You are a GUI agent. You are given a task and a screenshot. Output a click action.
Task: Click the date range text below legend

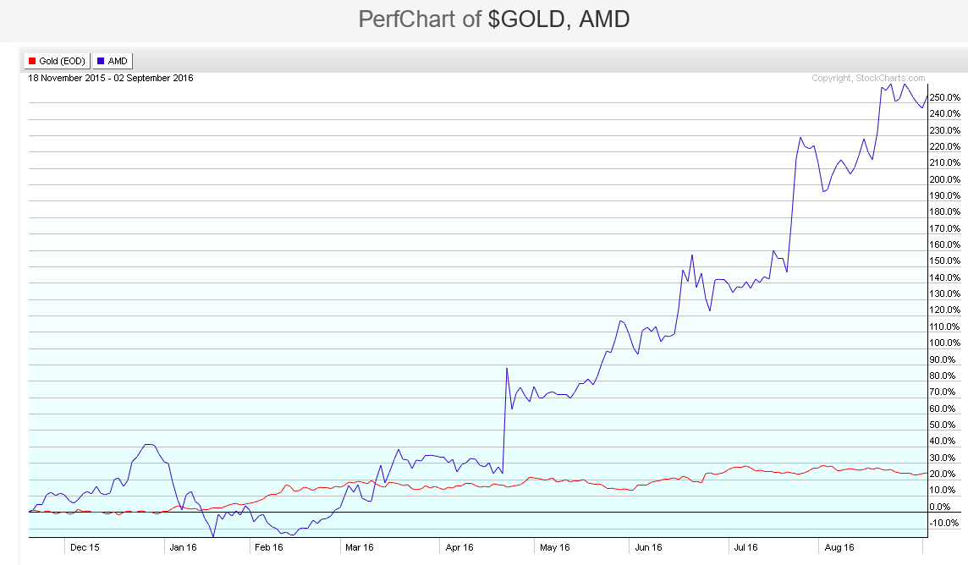tap(111, 79)
